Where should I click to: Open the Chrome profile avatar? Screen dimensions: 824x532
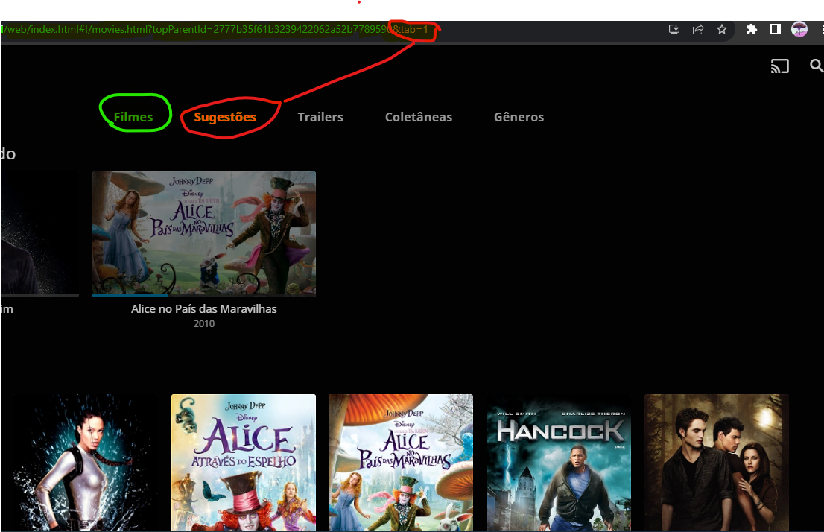tap(799, 30)
